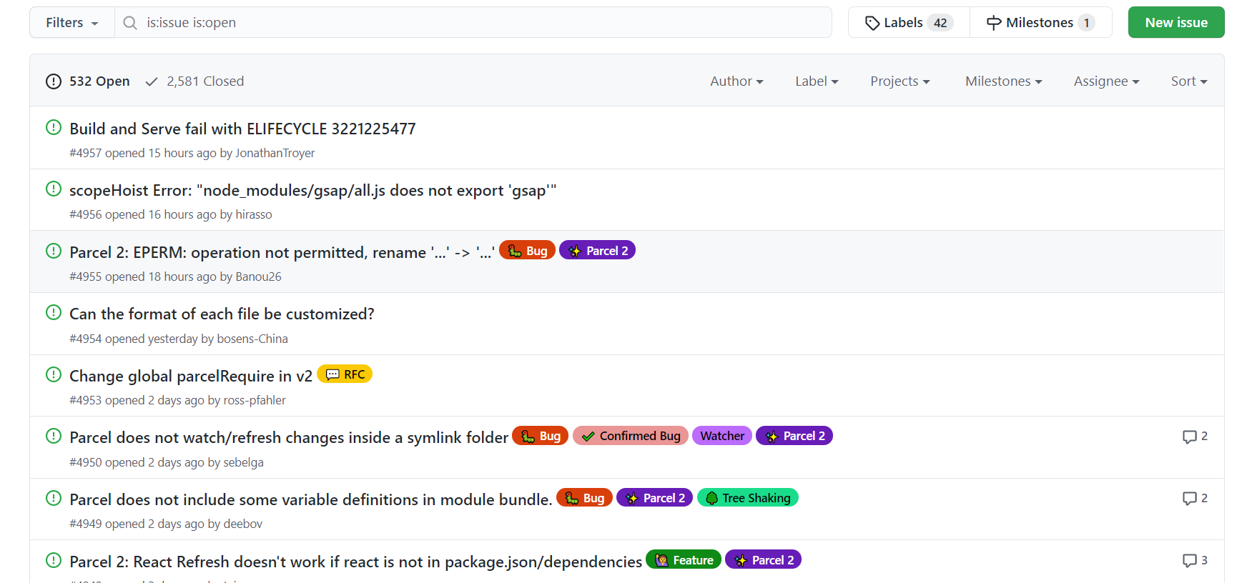The height and width of the screenshot is (583, 1252).
Task: Show the 532 Open issues
Action: (x=88, y=81)
